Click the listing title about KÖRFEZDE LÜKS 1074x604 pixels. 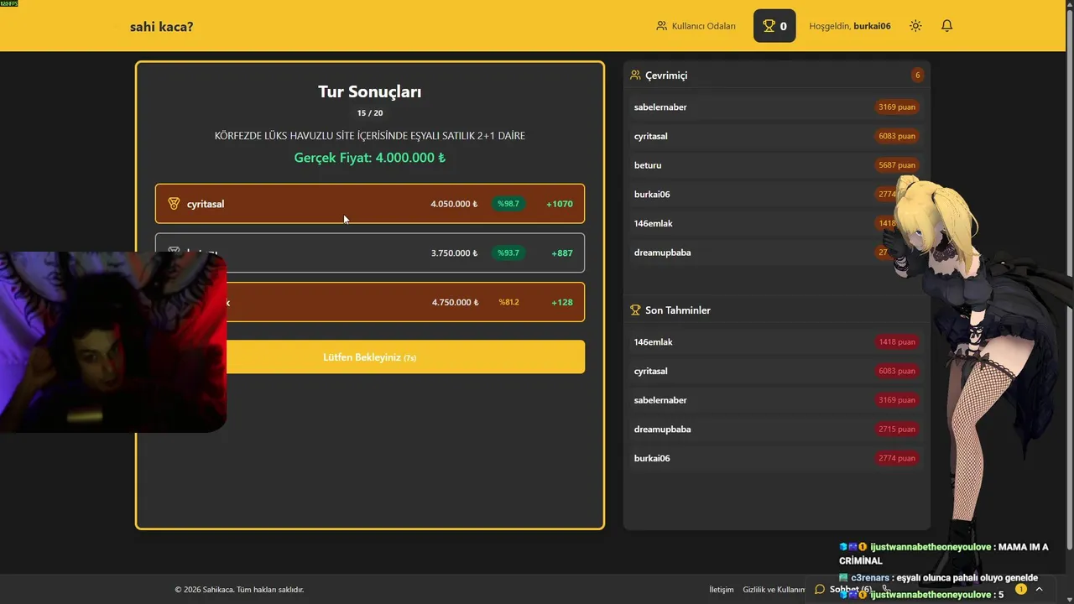pos(370,135)
